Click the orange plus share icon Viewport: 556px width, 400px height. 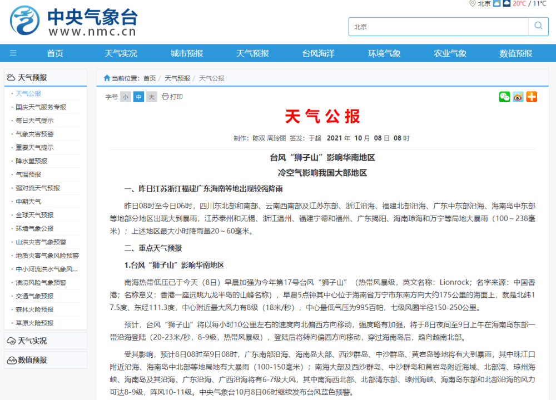pos(532,97)
